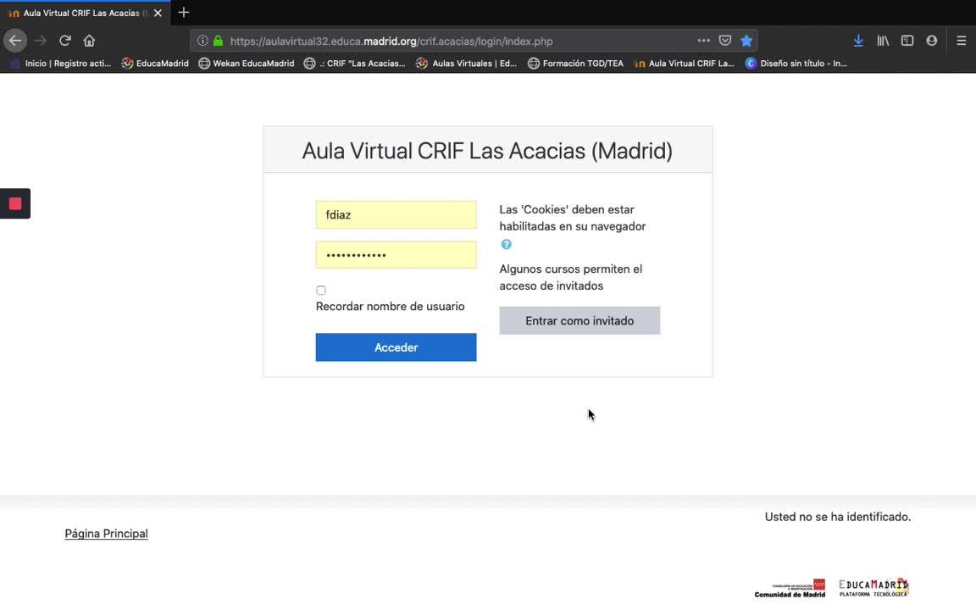Click text Algunos cursos permiten el acceso
Viewport: 976px width, 610px height.
point(571,278)
